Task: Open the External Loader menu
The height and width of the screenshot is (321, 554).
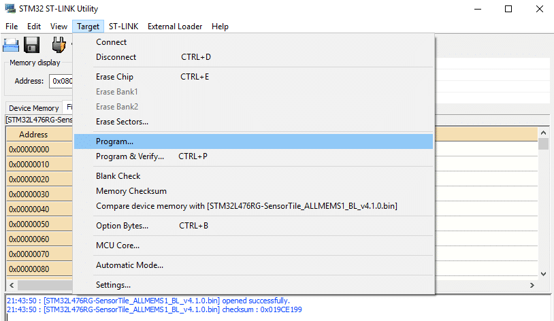Action: pos(175,27)
